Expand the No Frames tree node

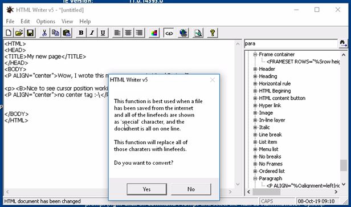(255, 164)
